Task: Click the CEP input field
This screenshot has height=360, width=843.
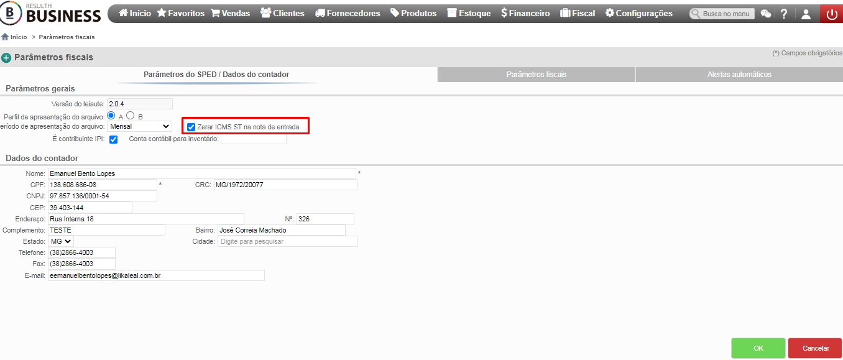Action: (x=90, y=207)
